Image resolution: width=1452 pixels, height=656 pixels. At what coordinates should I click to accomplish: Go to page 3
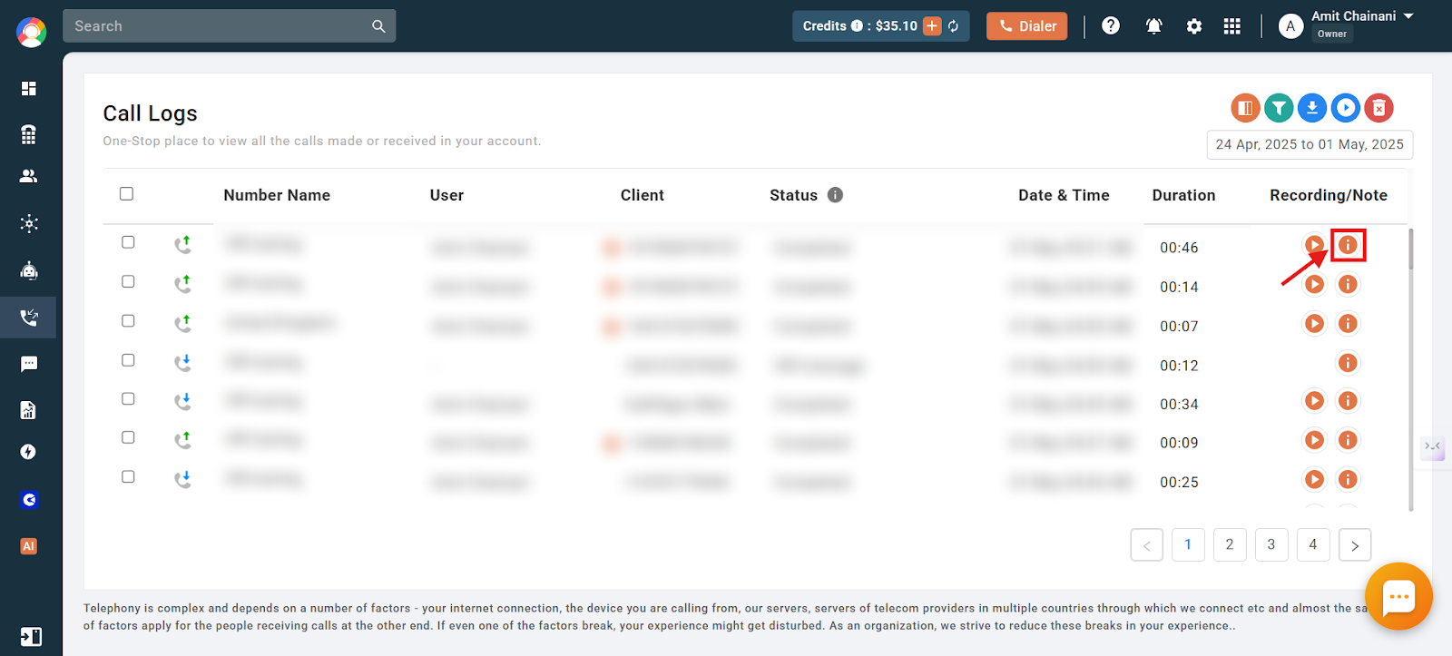pyautogui.click(x=1271, y=544)
